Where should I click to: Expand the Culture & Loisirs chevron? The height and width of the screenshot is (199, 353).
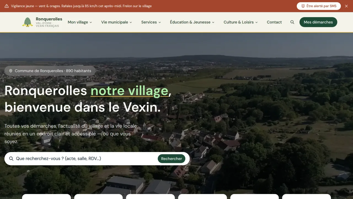[x=256, y=22]
